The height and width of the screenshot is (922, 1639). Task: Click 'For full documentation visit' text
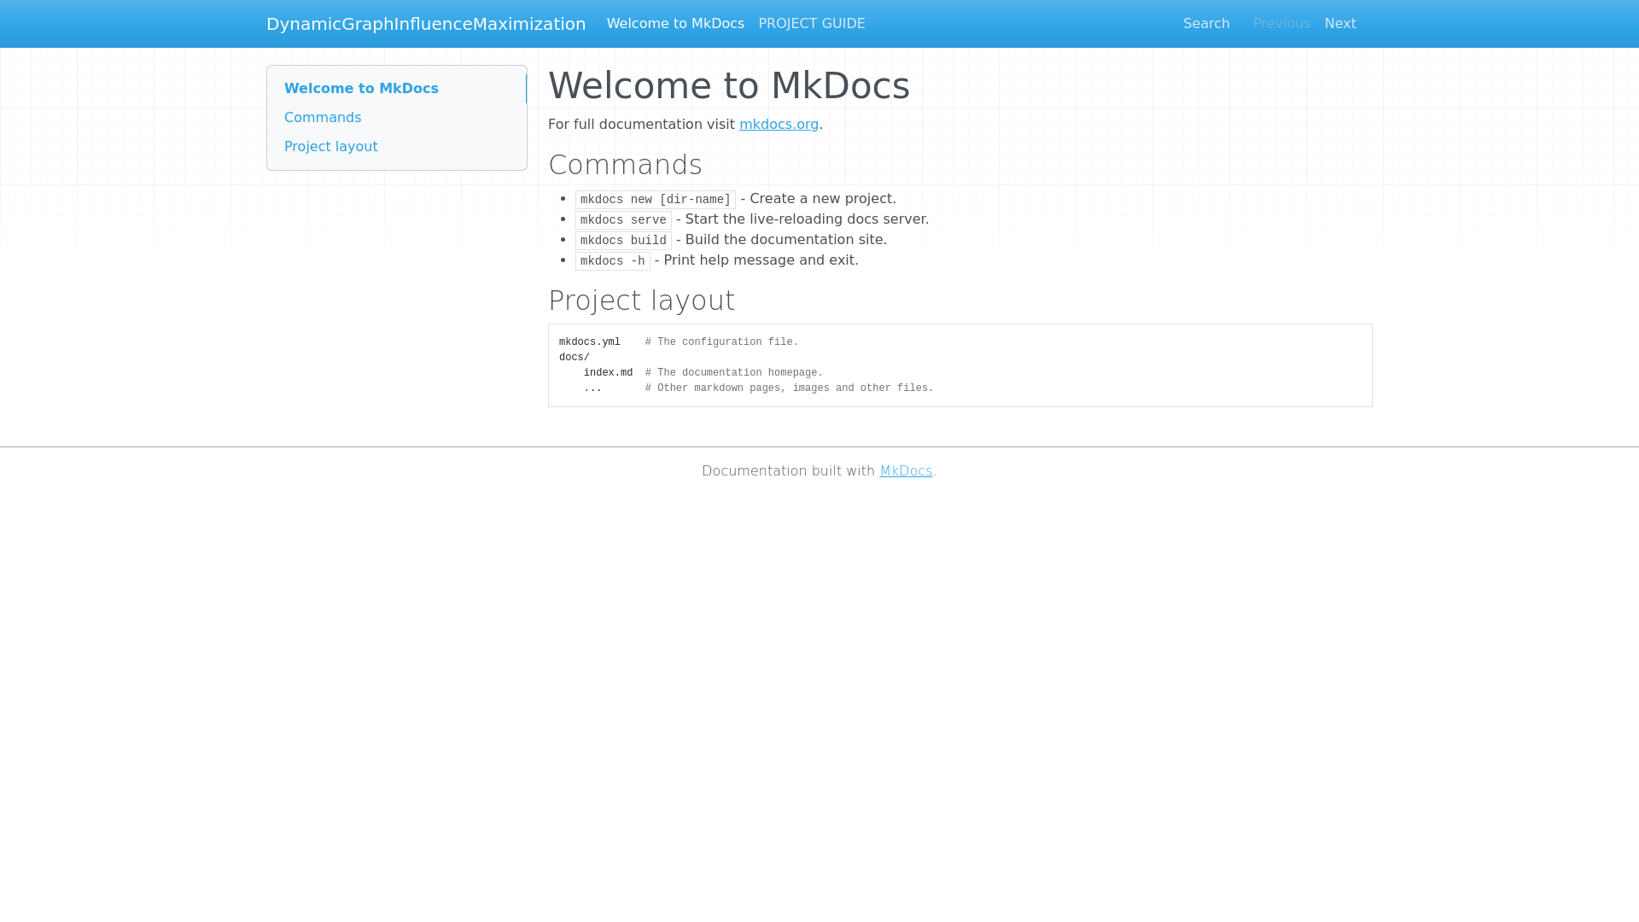click(x=641, y=125)
